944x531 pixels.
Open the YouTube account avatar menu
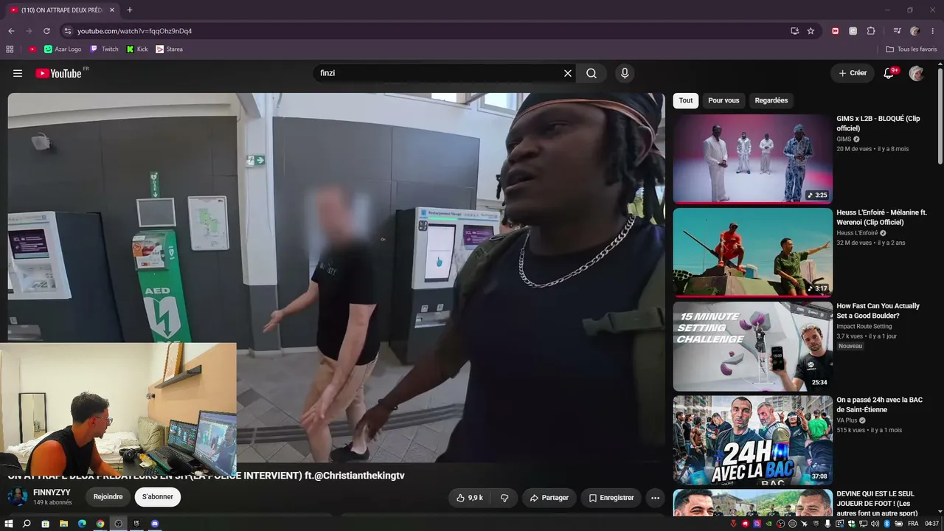click(917, 73)
